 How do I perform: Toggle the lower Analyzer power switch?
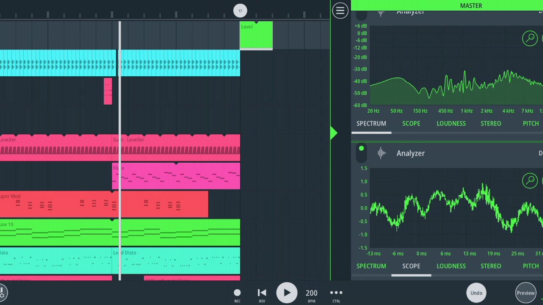[361, 153]
